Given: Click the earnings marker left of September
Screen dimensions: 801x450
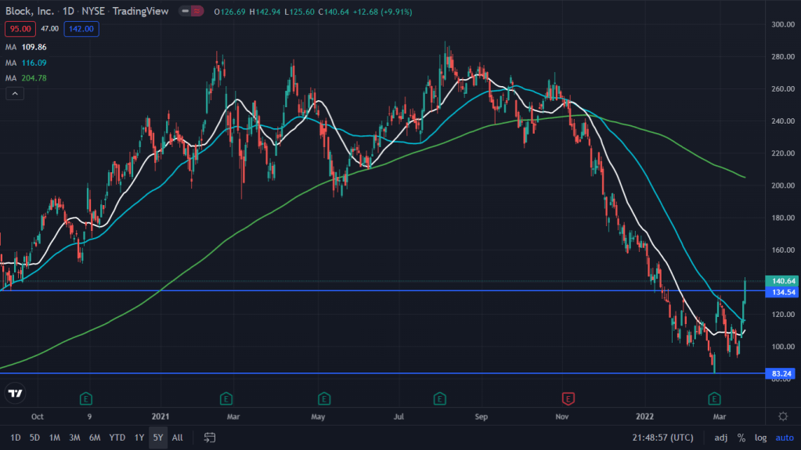Looking at the screenshot, I should point(440,397).
